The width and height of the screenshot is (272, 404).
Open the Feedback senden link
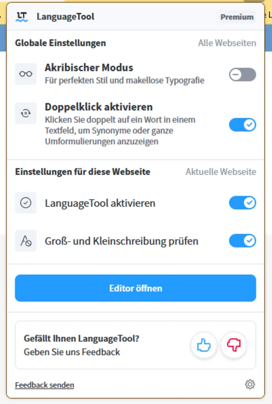coord(45,385)
